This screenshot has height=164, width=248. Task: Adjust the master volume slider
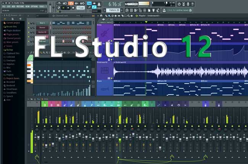[50, 7]
